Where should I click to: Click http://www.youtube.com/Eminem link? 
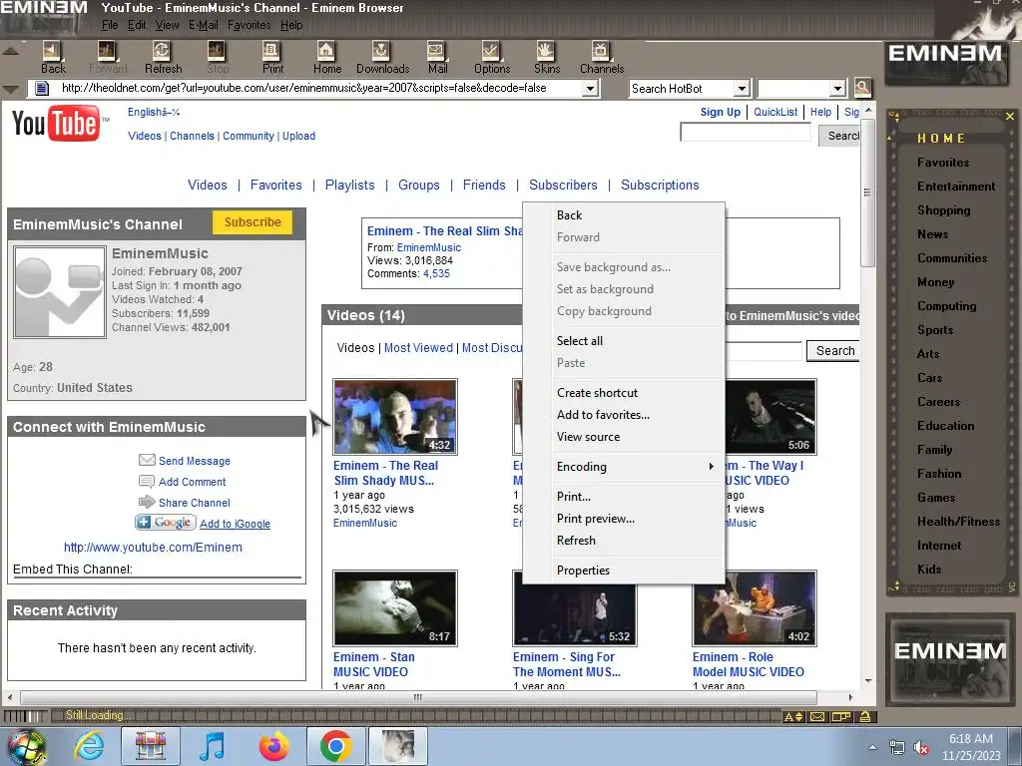[x=153, y=548]
